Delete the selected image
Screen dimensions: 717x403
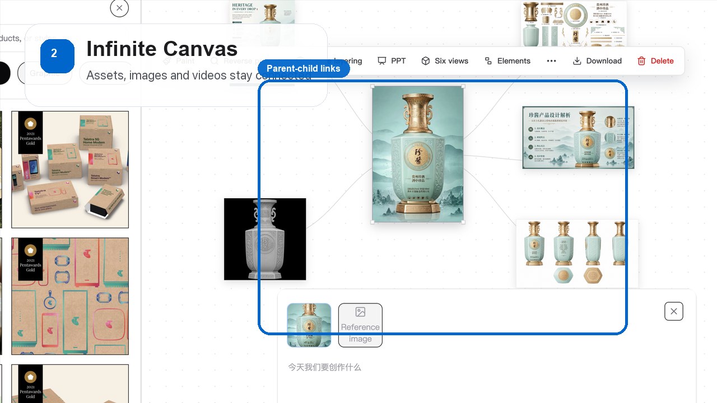coord(655,61)
